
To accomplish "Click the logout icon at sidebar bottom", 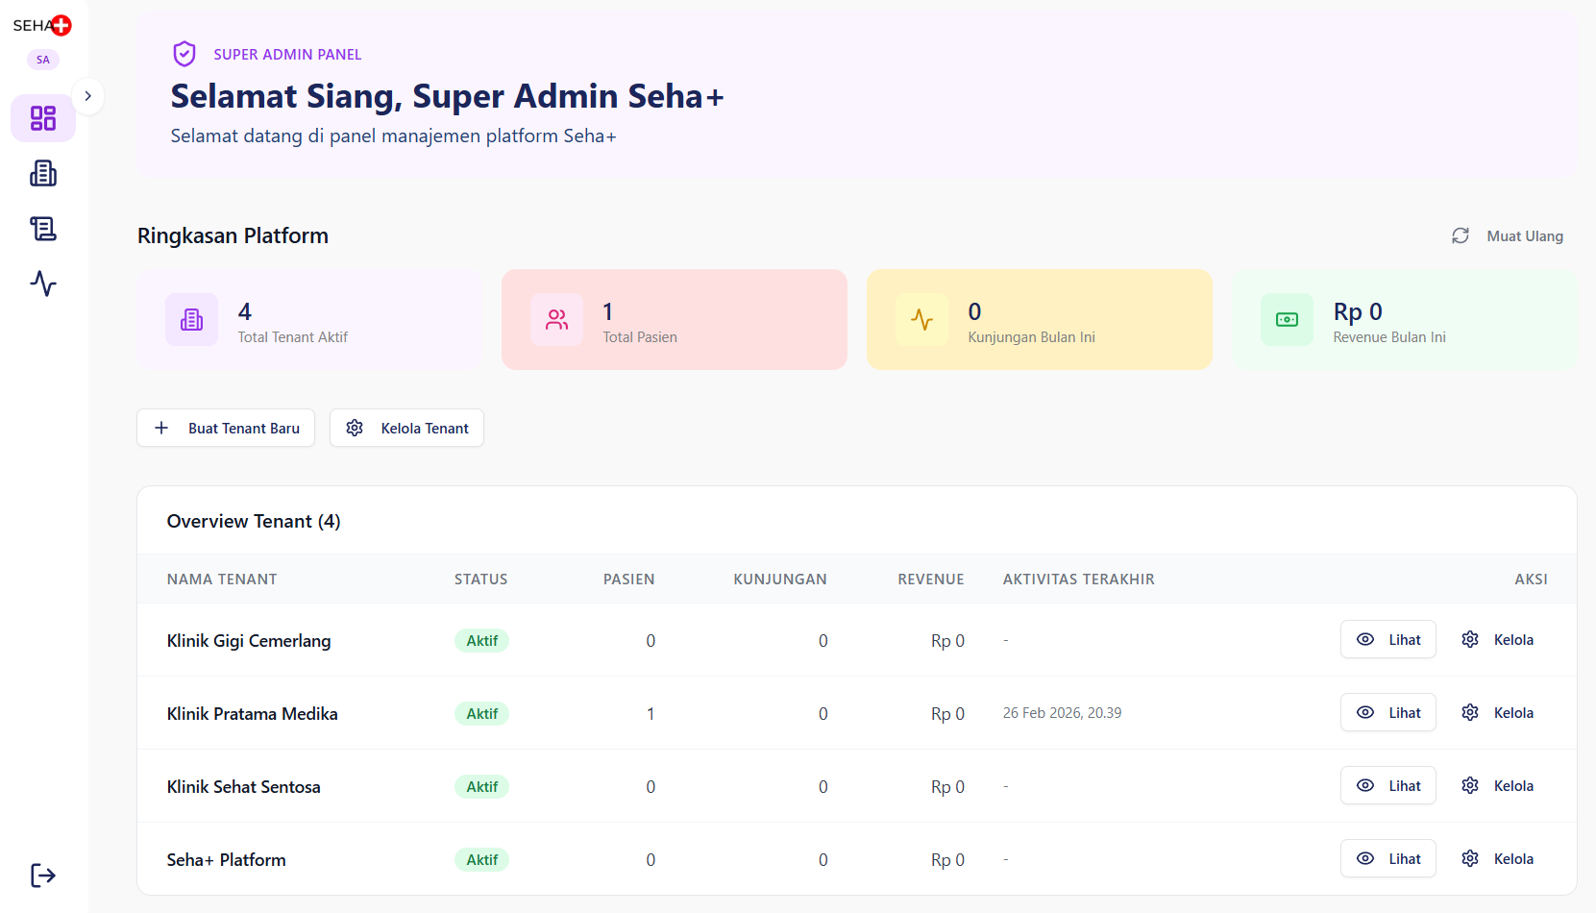I will (x=42, y=876).
